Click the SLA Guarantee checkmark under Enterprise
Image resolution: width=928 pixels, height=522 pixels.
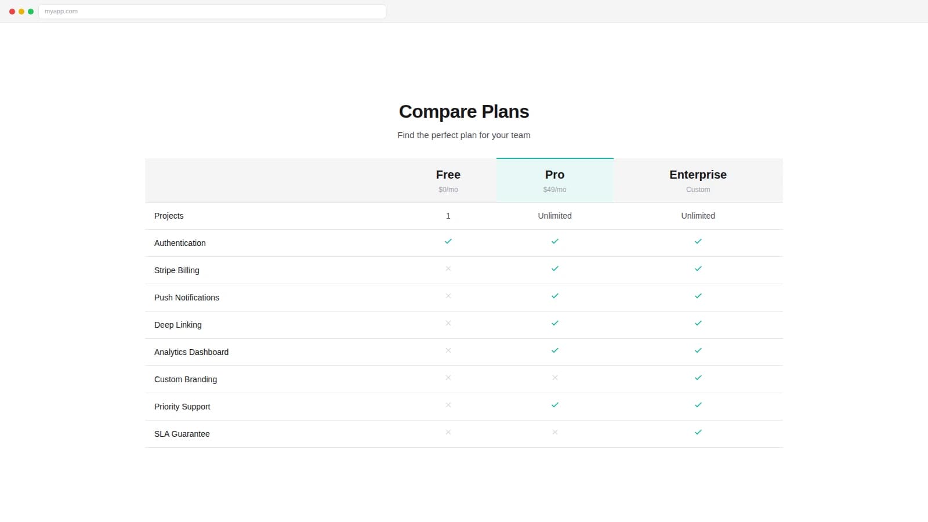click(x=698, y=432)
